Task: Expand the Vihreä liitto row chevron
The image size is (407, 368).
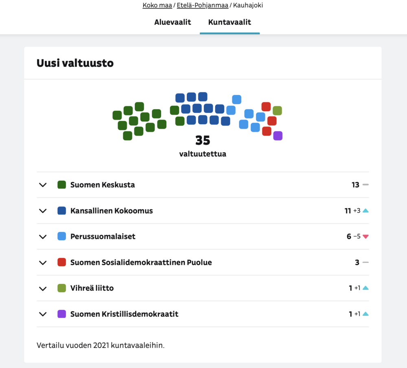Action: tap(43, 288)
